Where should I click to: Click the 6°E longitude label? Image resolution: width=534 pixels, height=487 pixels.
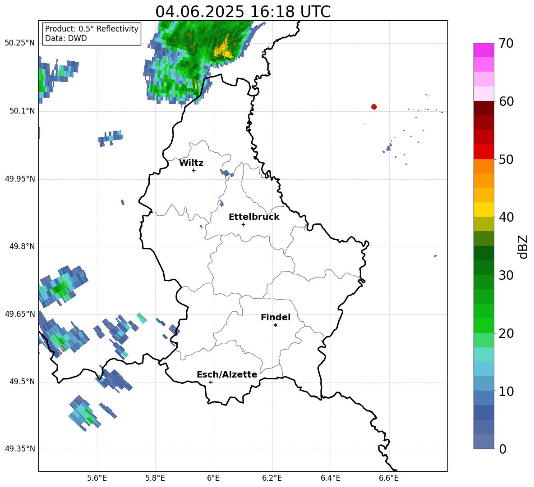click(x=213, y=478)
